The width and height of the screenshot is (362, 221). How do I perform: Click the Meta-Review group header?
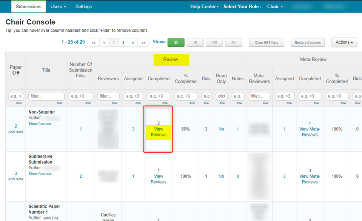point(313,60)
